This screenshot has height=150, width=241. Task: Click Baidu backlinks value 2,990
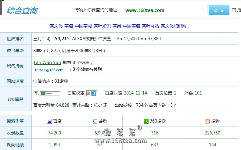[54, 145]
